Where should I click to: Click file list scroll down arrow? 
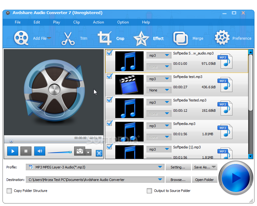(x=250, y=156)
